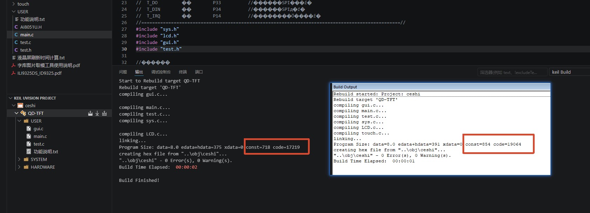This screenshot has width=590, height=213.
Task: Click the SYSTEM folder icon
Action: tap(26, 159)
